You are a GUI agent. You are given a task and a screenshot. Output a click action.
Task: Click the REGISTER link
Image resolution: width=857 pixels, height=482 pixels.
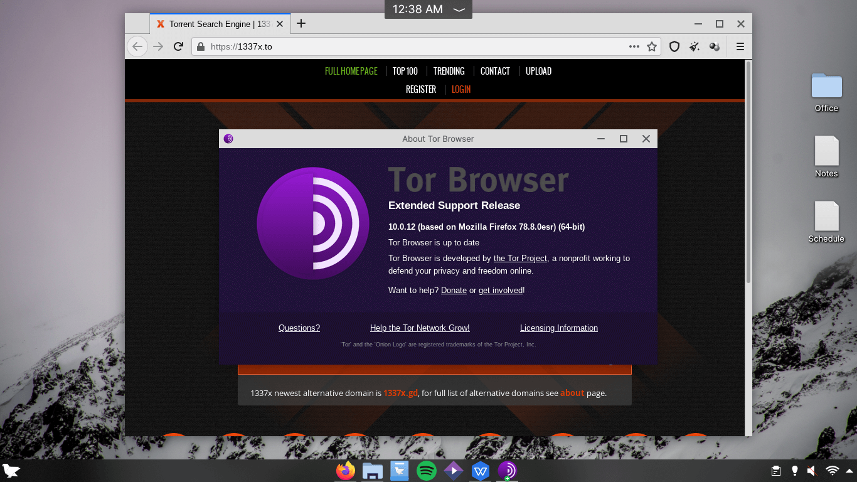click(x=421, y=89)
